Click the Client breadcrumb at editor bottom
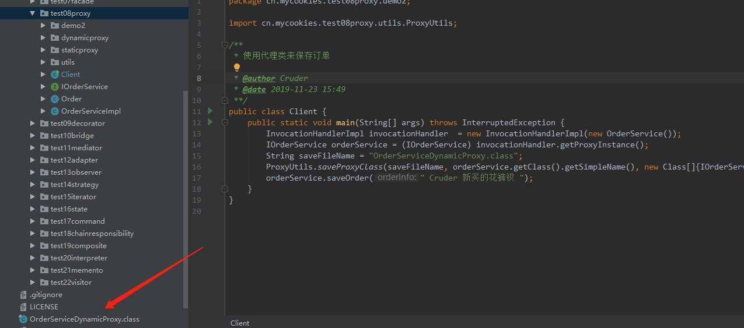This screenshot has width=744, height=328. click(240, 323)
